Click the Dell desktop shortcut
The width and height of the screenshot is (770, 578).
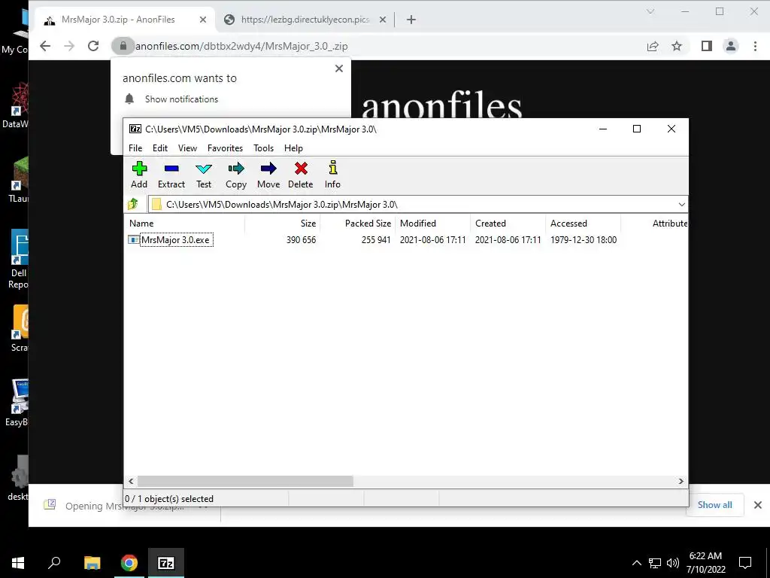click(x=19, y=259)
